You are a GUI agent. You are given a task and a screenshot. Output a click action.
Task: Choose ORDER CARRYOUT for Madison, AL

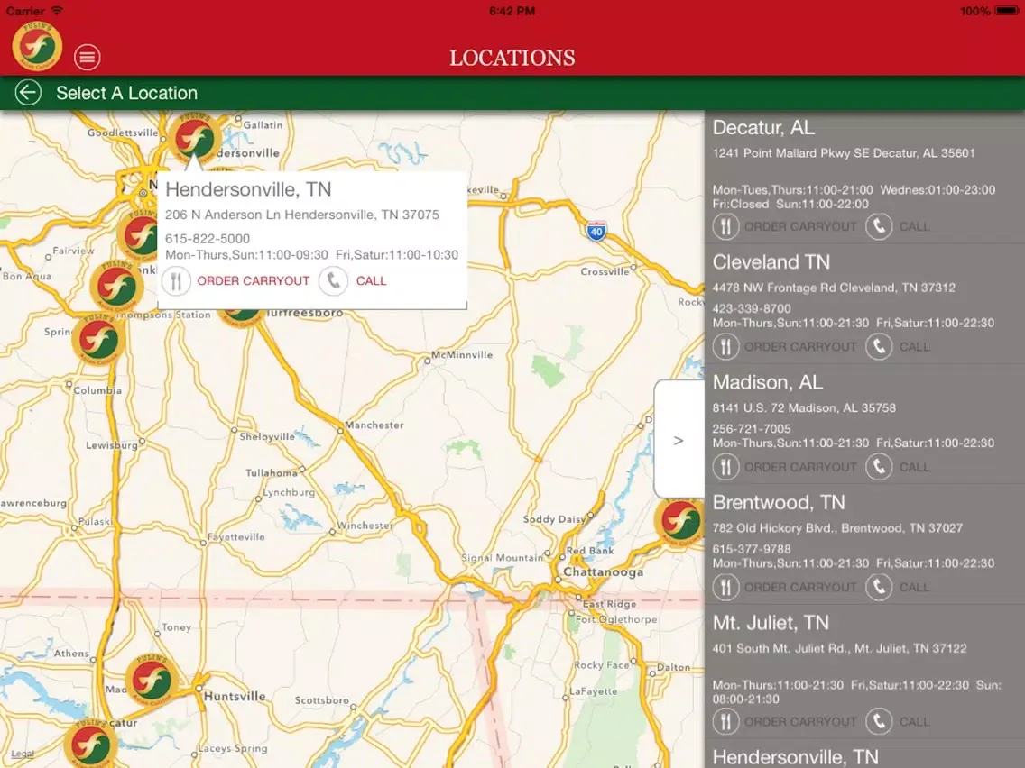pyautogui.click(x=800, y=467)
